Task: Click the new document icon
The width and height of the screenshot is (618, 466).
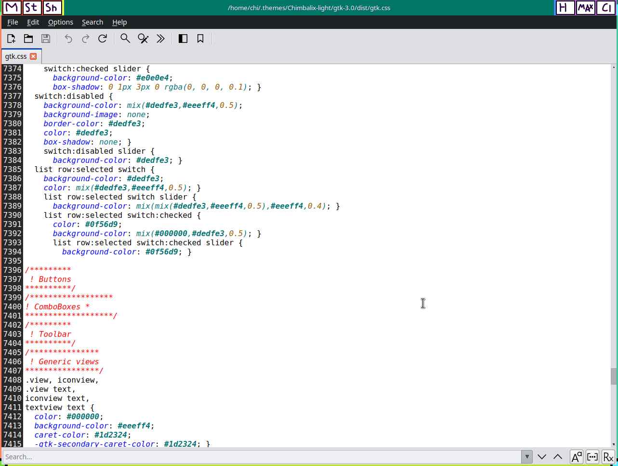Action: [11, 39]
